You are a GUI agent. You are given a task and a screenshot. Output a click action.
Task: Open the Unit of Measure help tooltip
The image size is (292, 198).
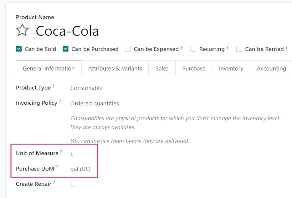(62, 151)
